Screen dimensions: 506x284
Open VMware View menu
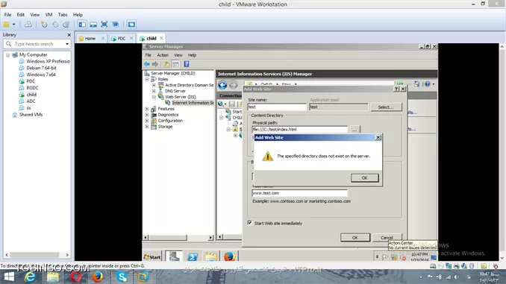35,14
